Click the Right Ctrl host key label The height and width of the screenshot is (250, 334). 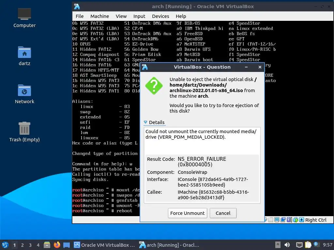tap(316, 220)
